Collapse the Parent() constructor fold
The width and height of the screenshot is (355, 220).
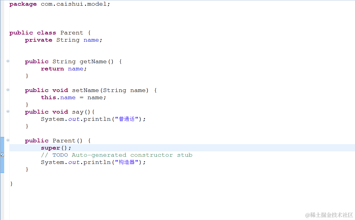tap(8, 140)
